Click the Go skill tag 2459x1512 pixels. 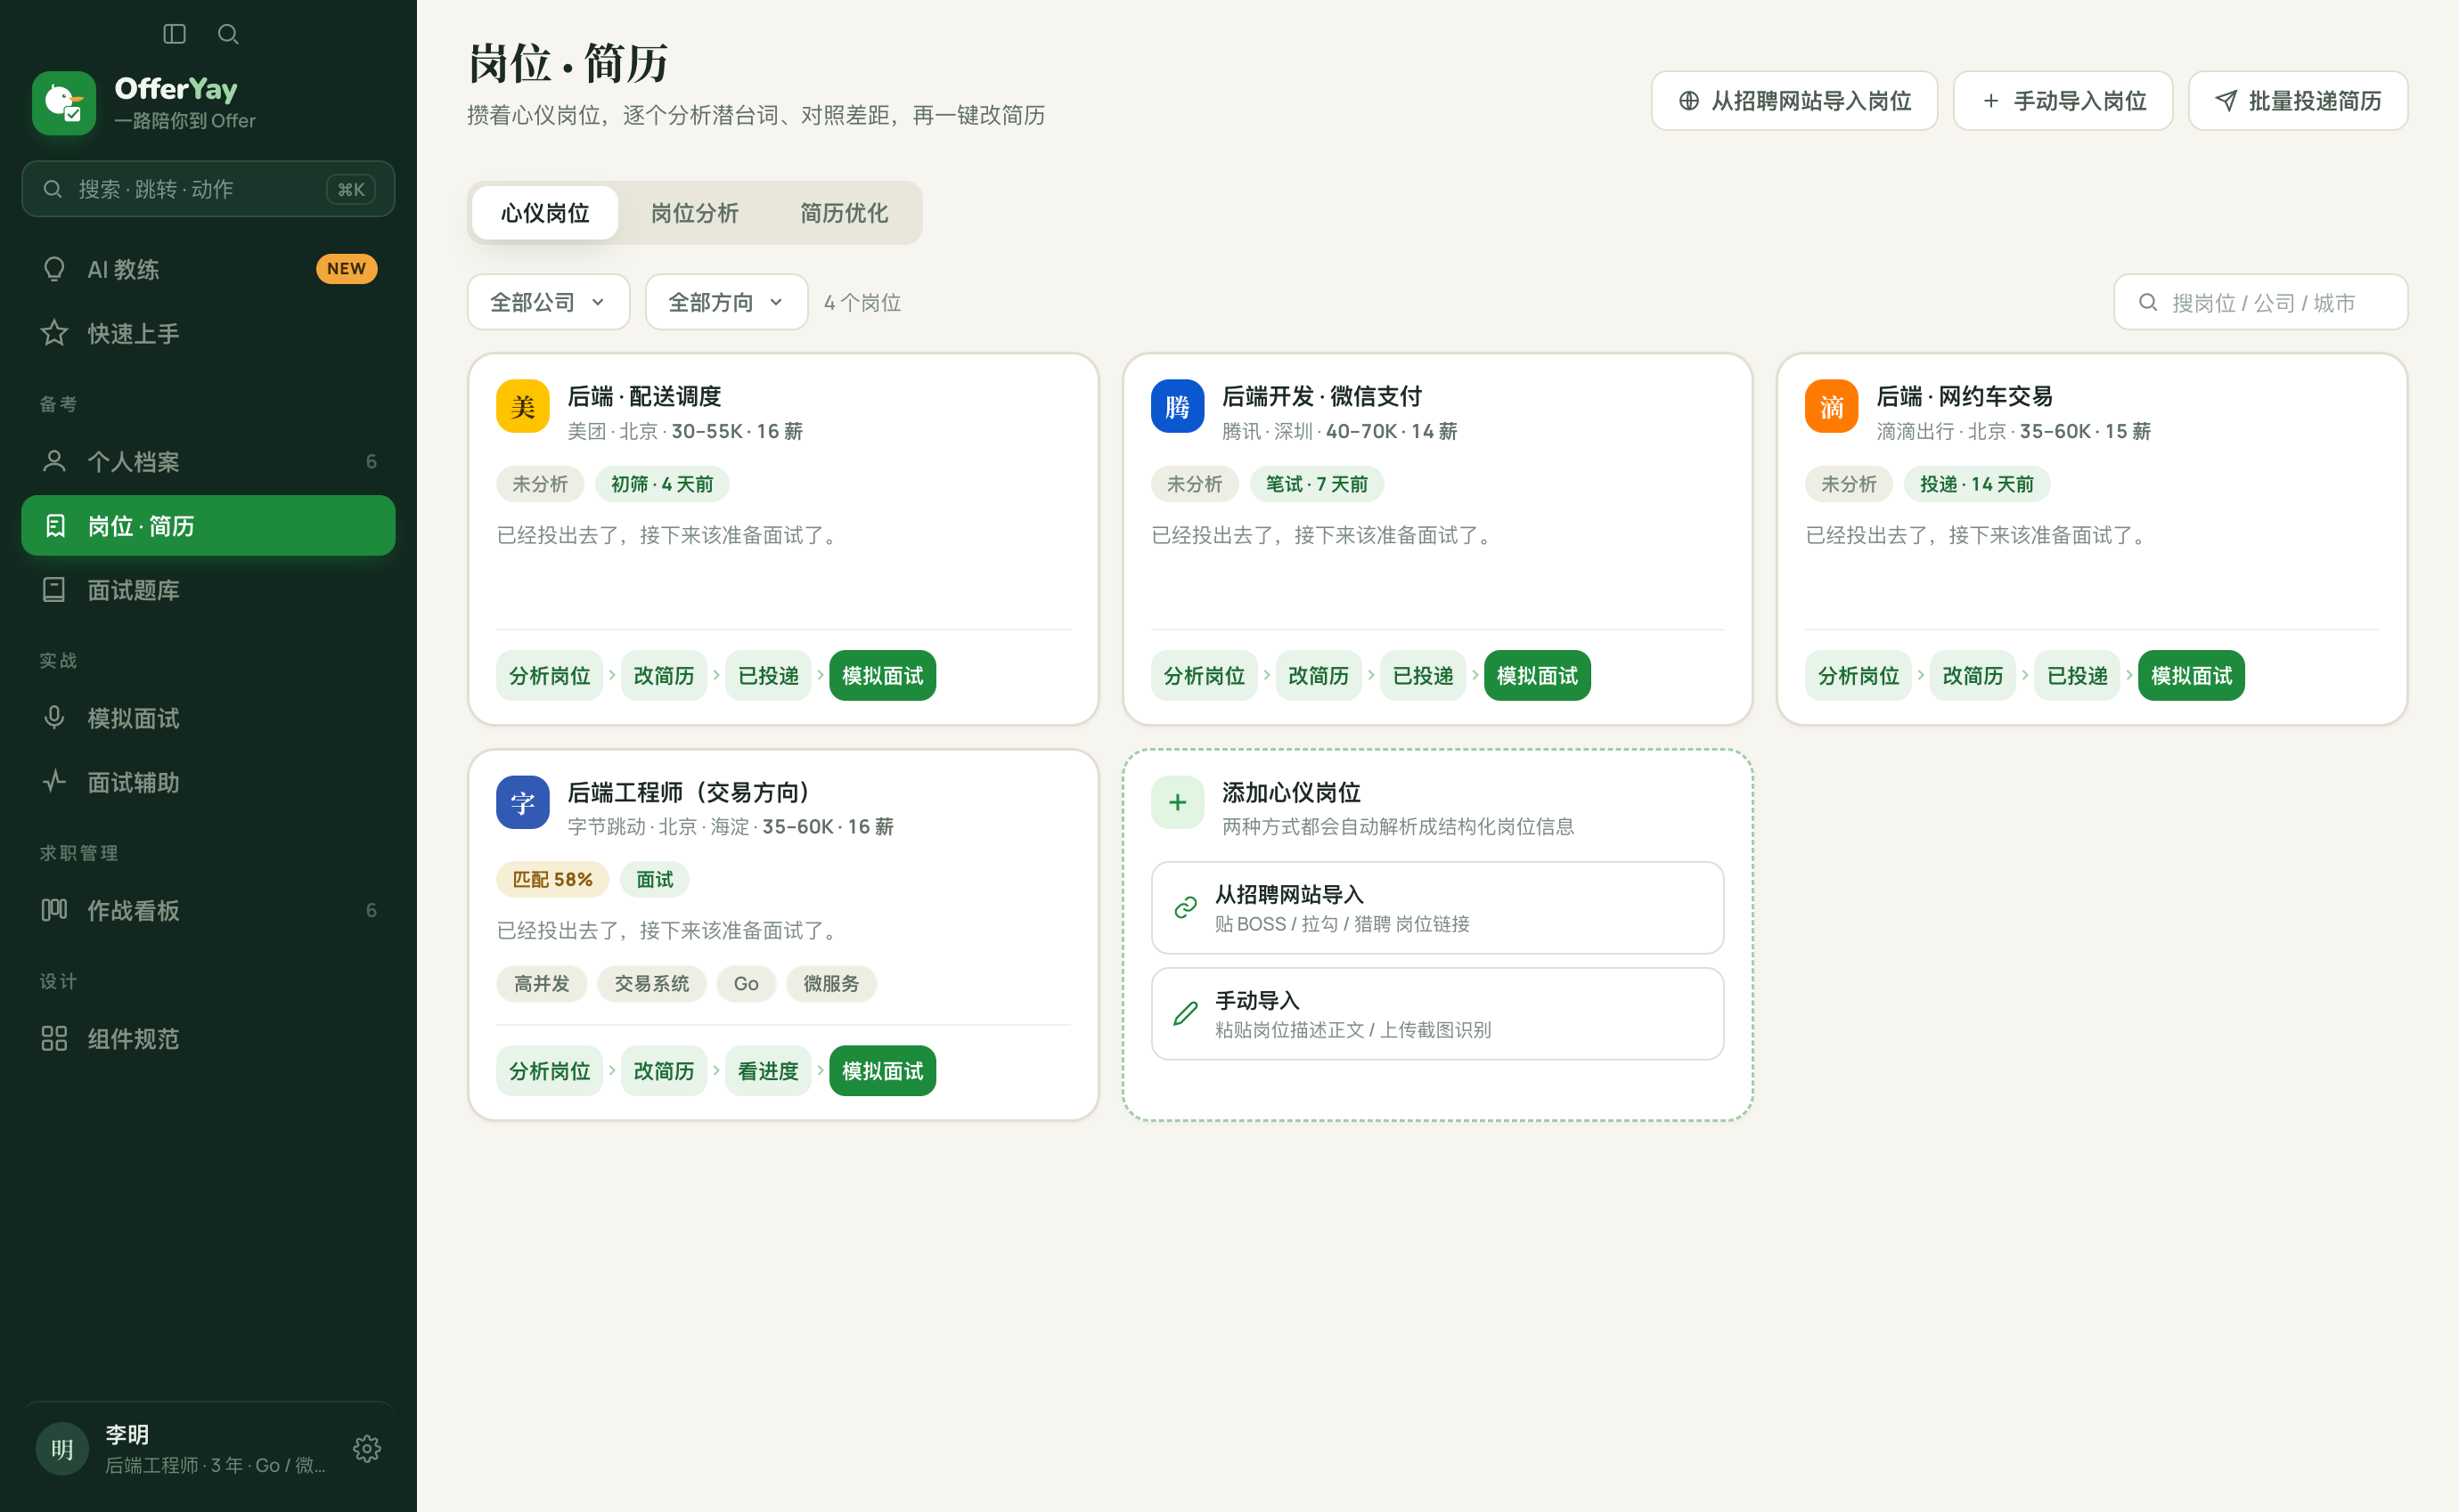pos(746,983)
